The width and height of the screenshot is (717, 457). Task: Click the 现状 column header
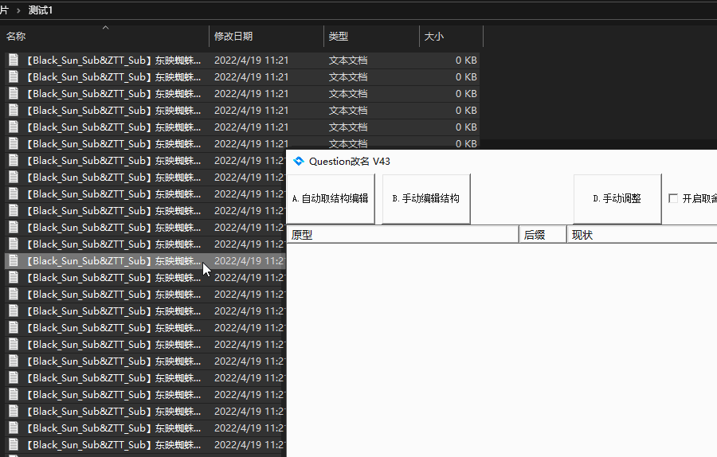coord(642,235)
